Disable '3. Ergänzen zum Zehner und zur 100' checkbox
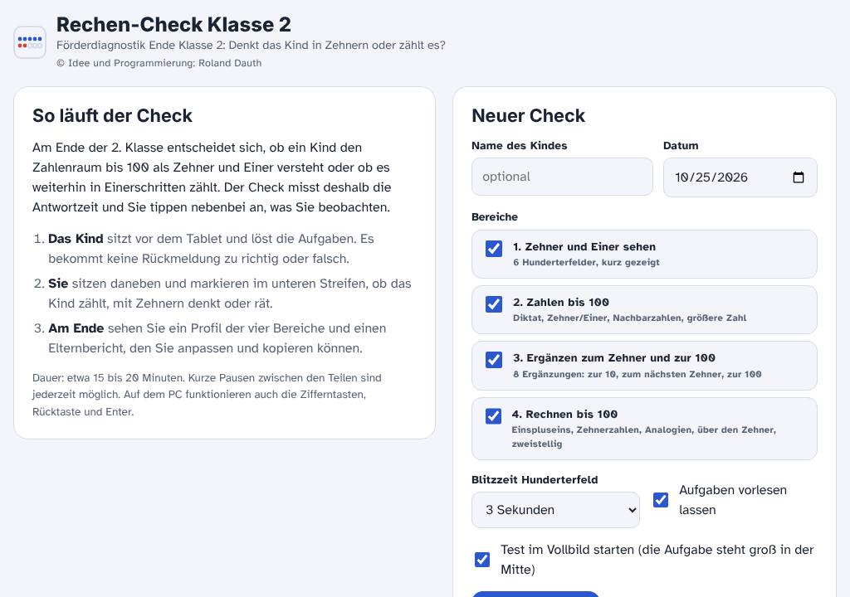Viewport: 850px width, 597px height. [493, 360]
